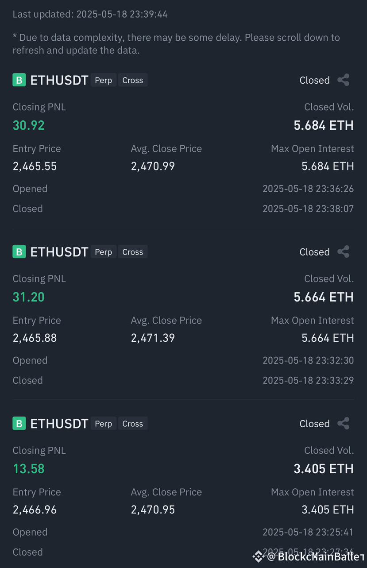Click Cross tag on the first ETHUSDT card
The height and width of the screenshot is (568, 367).
pos(133,80)
